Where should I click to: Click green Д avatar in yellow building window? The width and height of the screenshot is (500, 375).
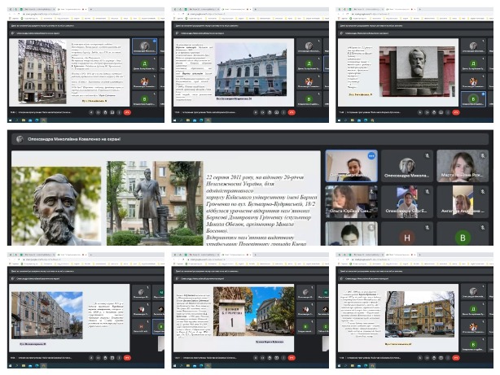point(473,309)
